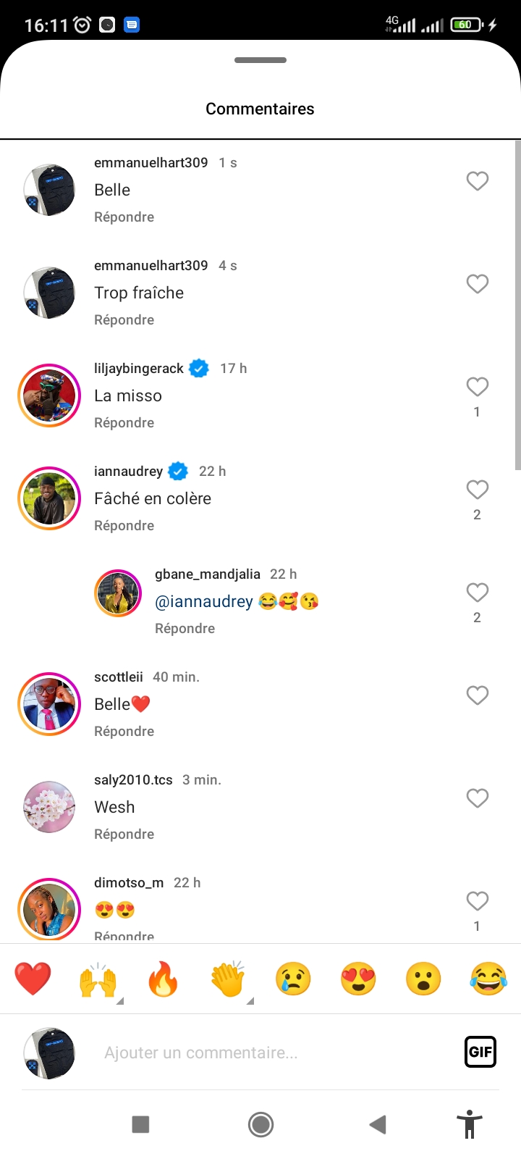This screenshot has height=1159, width=521.
Task: Open skin tone options for clapping hands emoji
Action: pos(250,1001)
